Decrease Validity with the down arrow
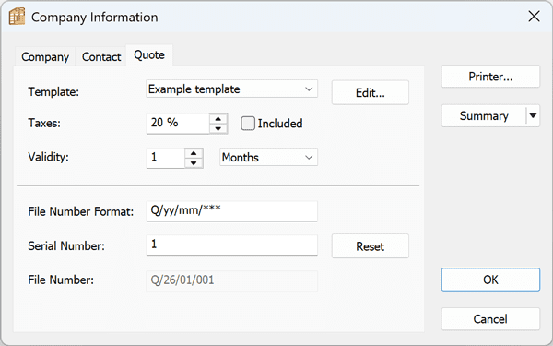The image size is (553, 346). 194,162
